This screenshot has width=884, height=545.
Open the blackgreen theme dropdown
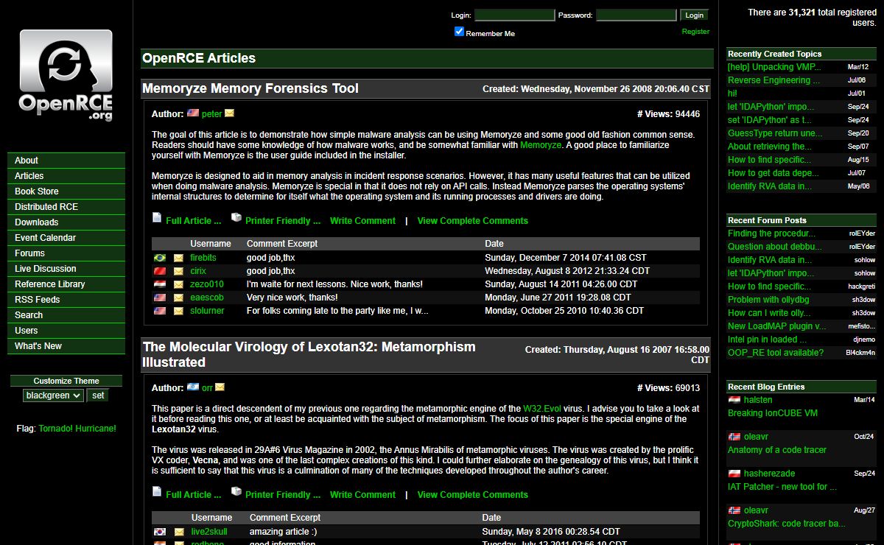53,395
